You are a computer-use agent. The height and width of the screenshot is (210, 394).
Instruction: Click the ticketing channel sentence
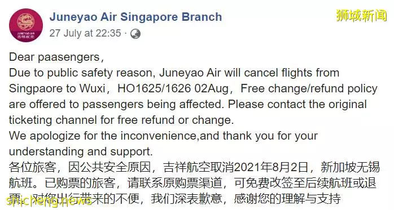(x=121, y=120)
